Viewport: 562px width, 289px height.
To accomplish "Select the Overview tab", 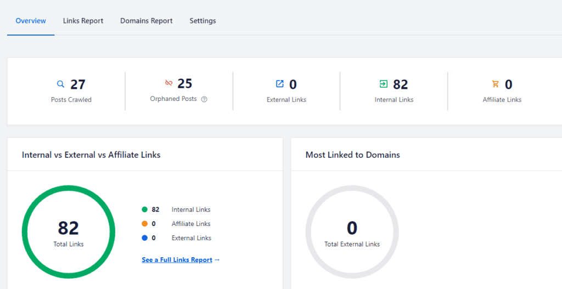I will tap(31, 21).
